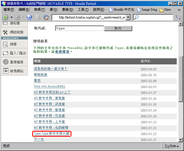Click the vertical scrollbar thumb
Image resolution: width=184 pixels, height=151 pixels.
[x=180, y=79]
